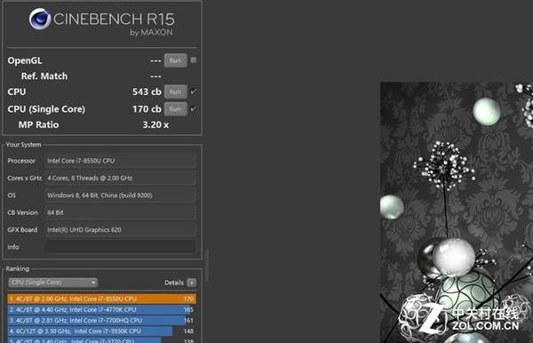Uncheck the CPU test checkbox

coord(194,92)
